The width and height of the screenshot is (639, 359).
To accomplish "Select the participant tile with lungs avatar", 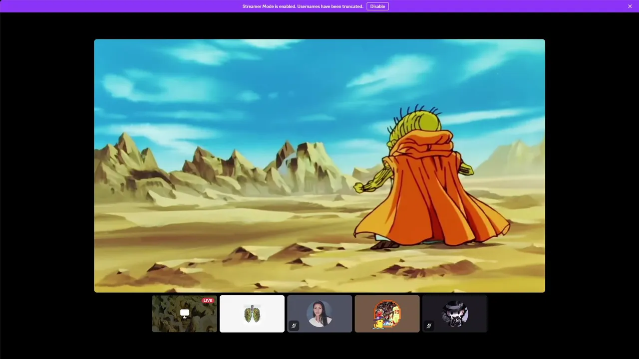I will tap(252, 314).
